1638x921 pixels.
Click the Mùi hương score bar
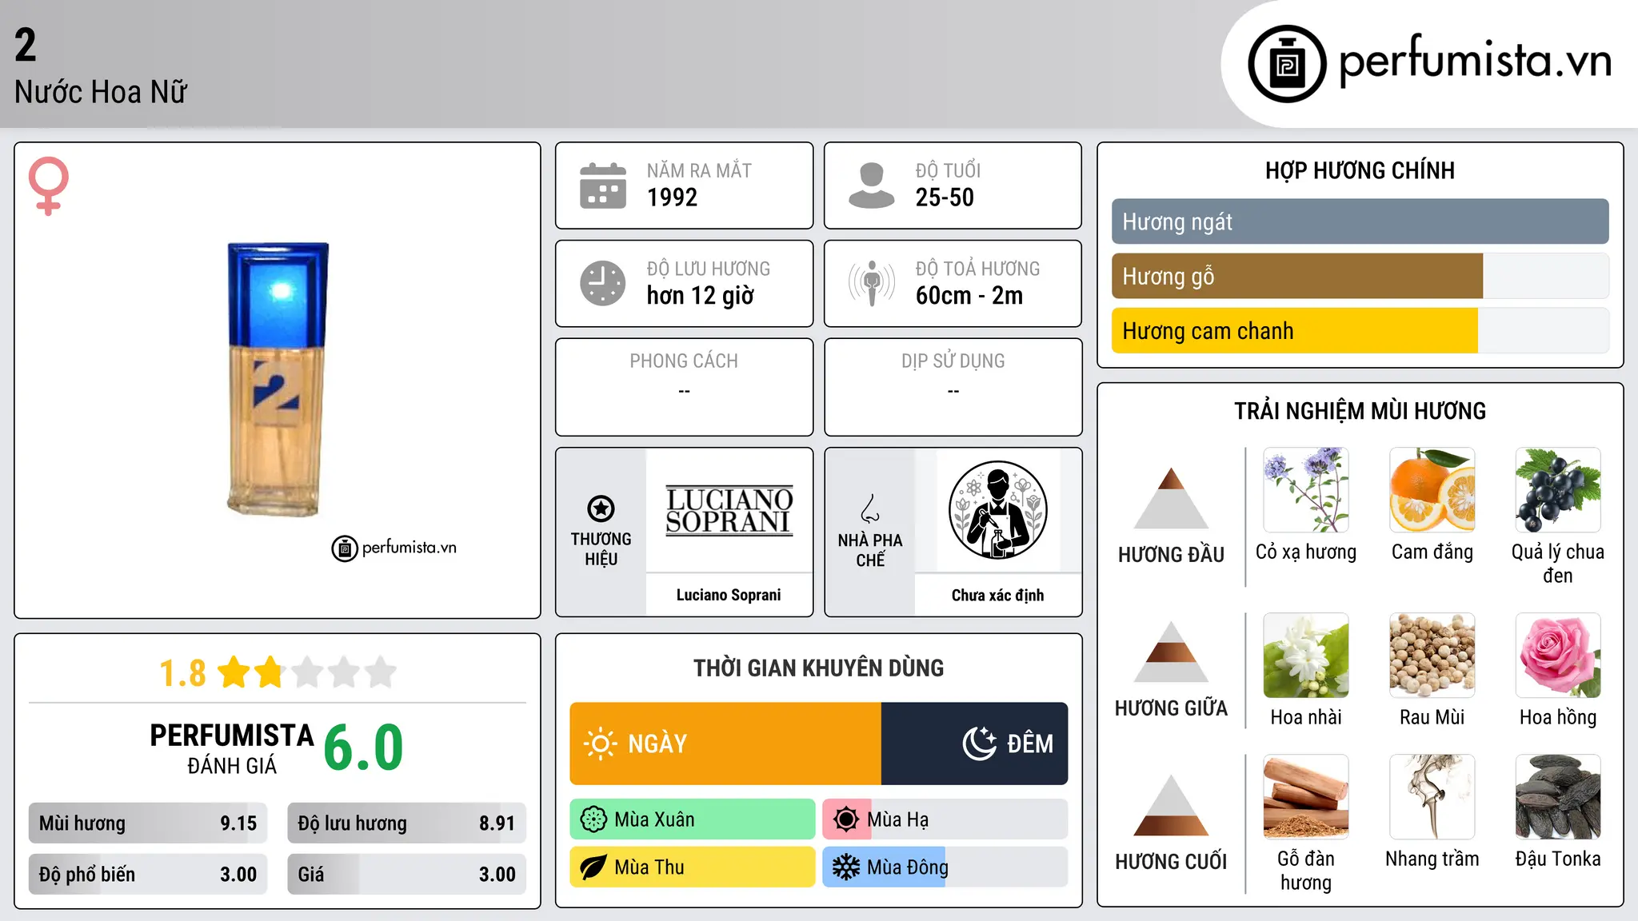click(148, 823)
